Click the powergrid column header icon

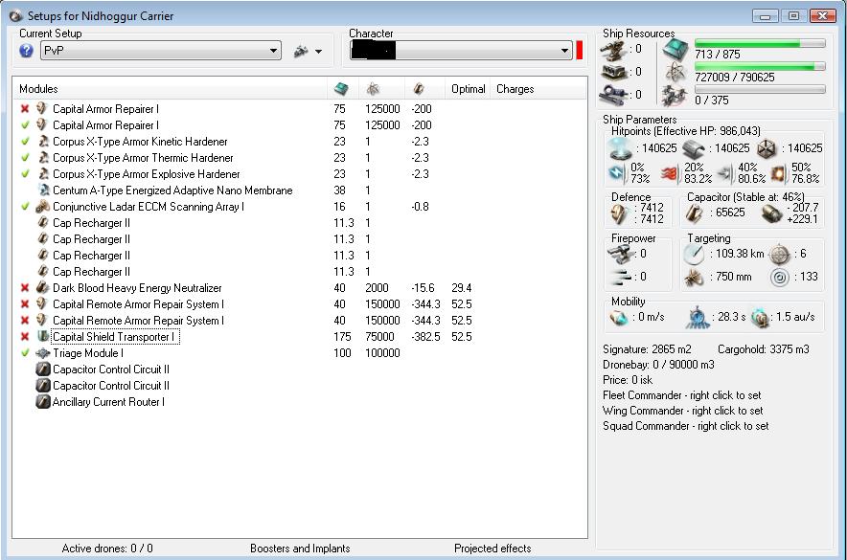372,89
